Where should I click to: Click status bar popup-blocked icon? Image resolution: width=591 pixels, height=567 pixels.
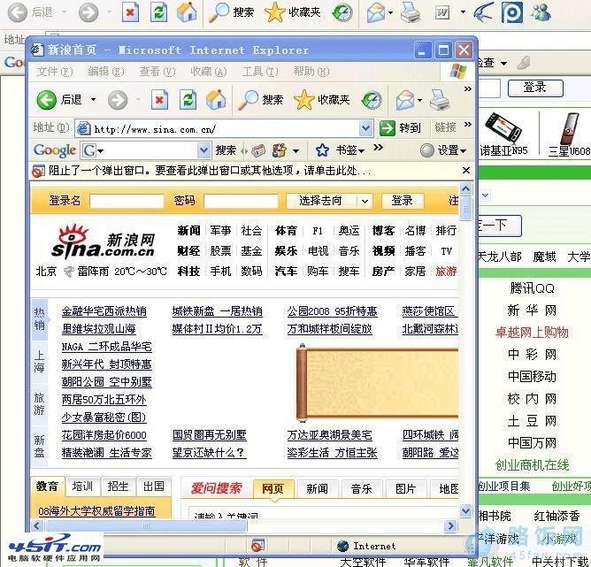click(257, 546)
